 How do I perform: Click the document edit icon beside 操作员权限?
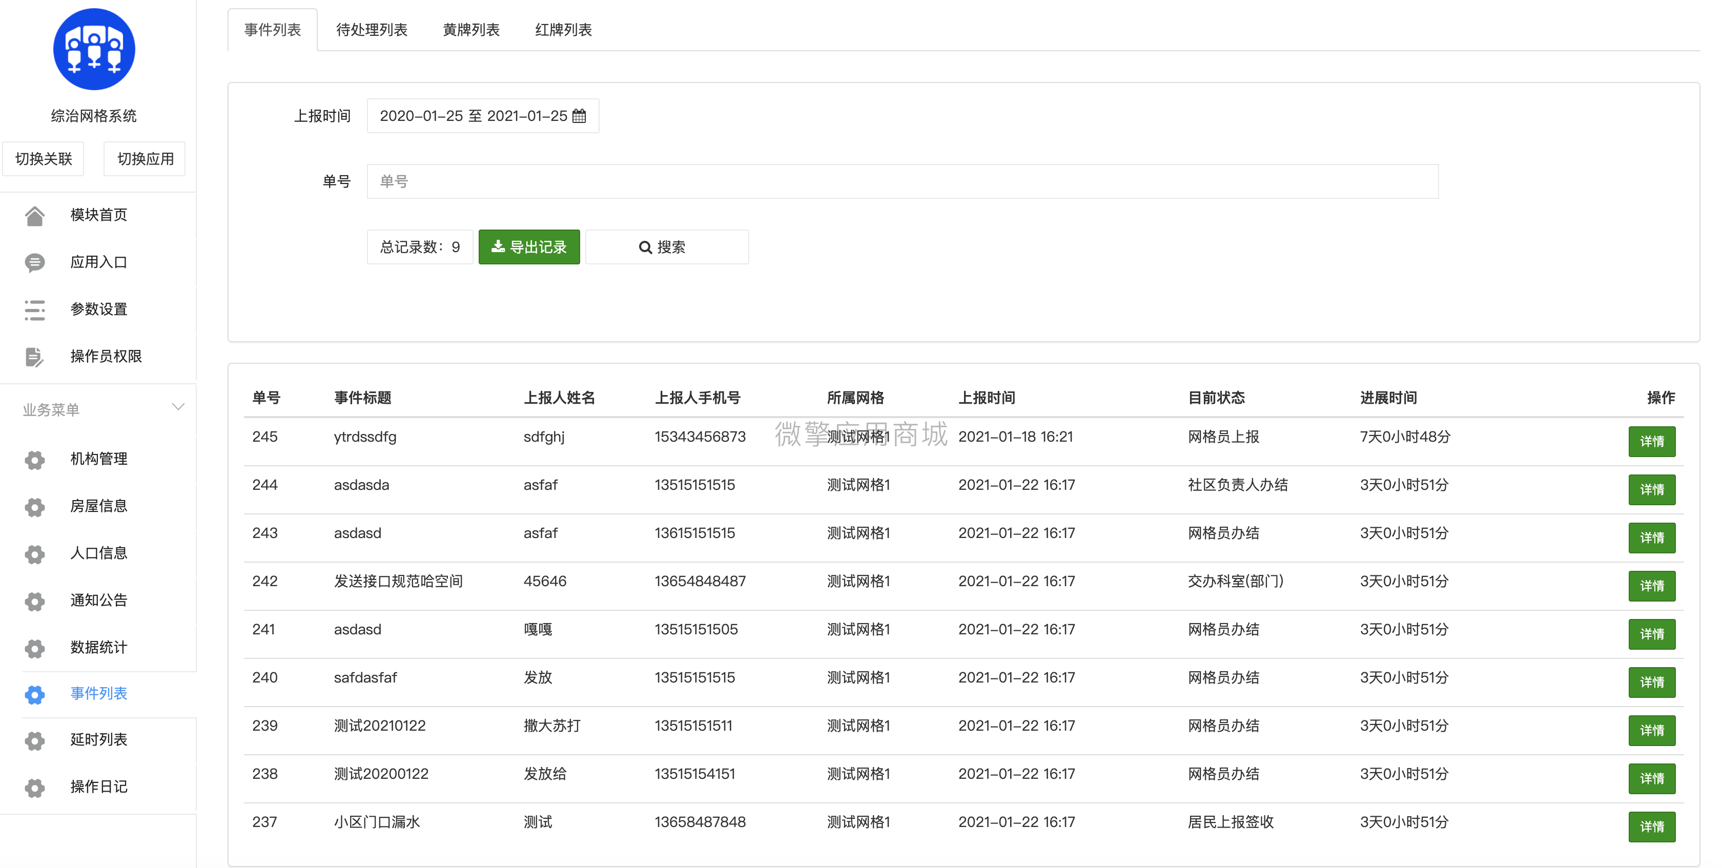pyautogui.click(x=35, y=357)
